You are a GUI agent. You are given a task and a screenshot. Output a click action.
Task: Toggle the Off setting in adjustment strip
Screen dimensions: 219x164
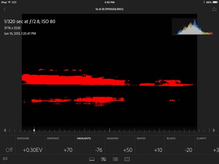pyautogui.click(x=8, y=150)
